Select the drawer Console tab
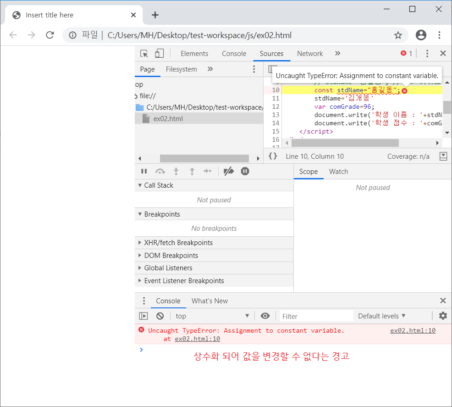Viewport: 452px width, 407px height. (x=168, y=301)
